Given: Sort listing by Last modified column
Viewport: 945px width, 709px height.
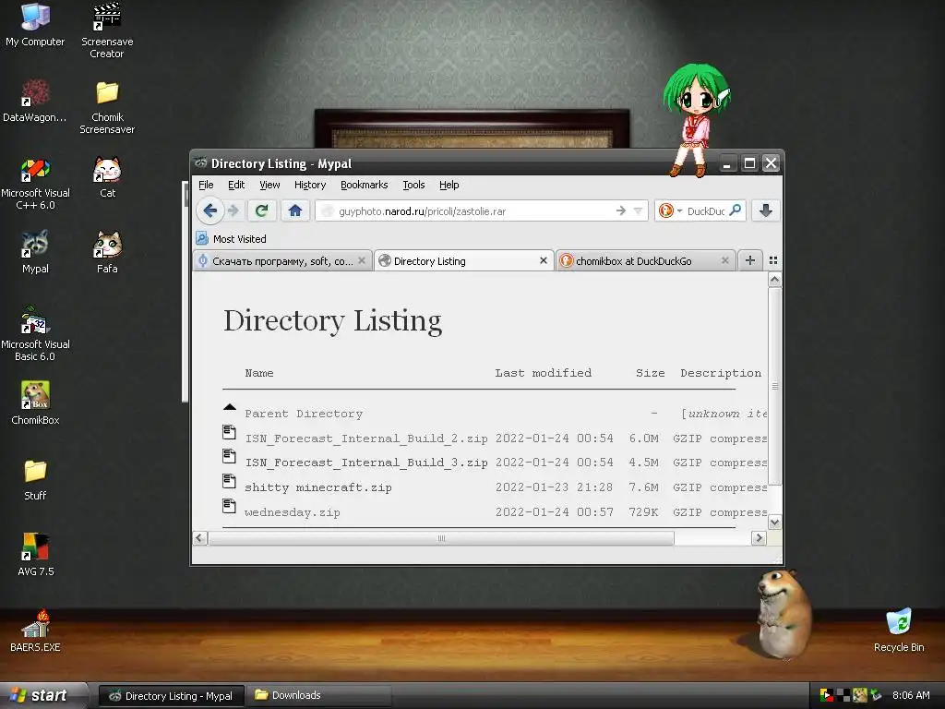Looking at the screenshot, I should click(543, 373).
